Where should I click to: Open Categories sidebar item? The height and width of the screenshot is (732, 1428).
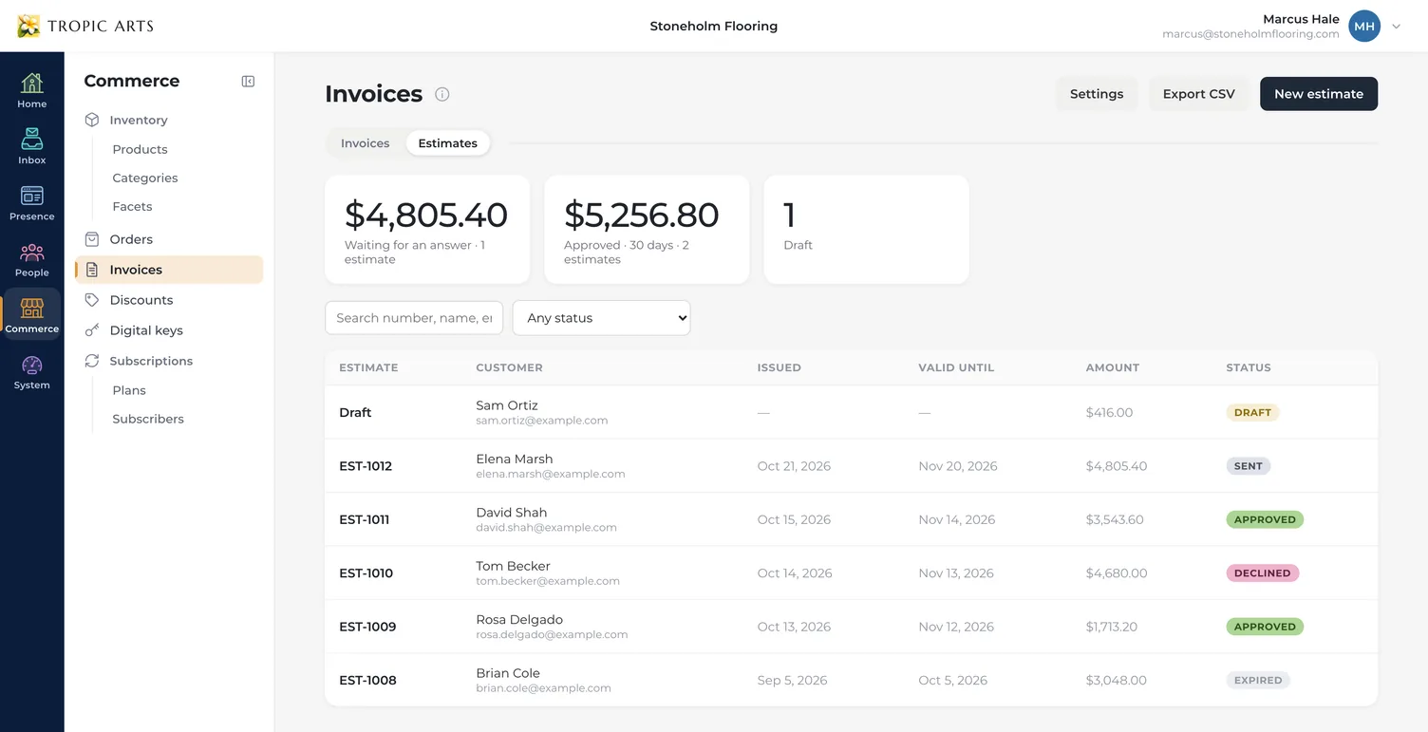pos(144,178)
